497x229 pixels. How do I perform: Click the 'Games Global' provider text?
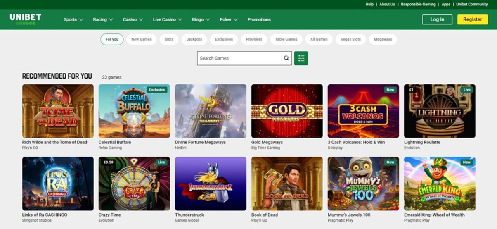tap(187, 221)
